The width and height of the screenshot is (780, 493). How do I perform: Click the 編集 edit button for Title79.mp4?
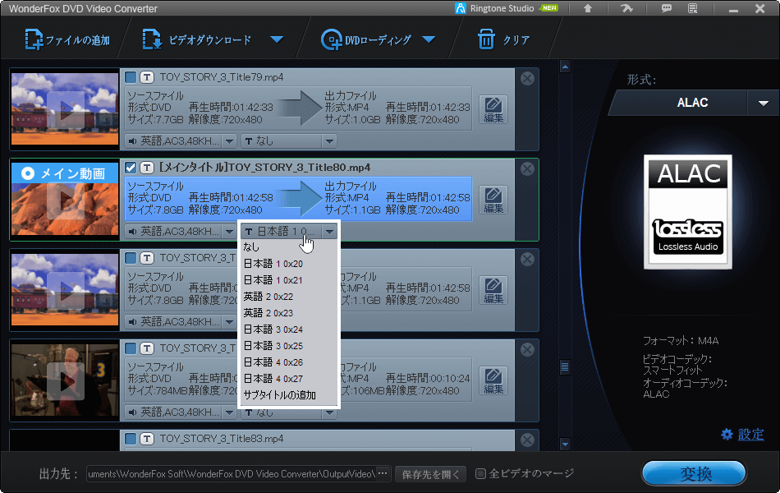click(x=493, y=109)
